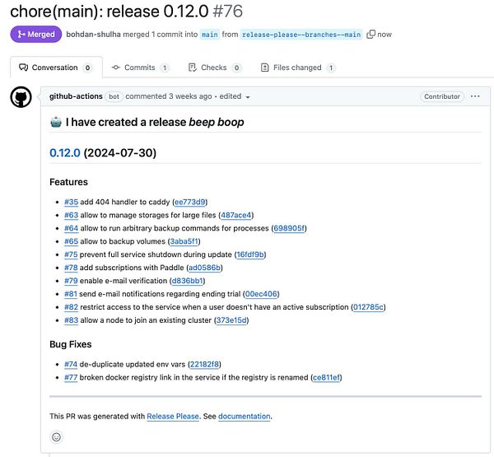
Task: Click the copy branch name icon
Action: click(370, 35)
